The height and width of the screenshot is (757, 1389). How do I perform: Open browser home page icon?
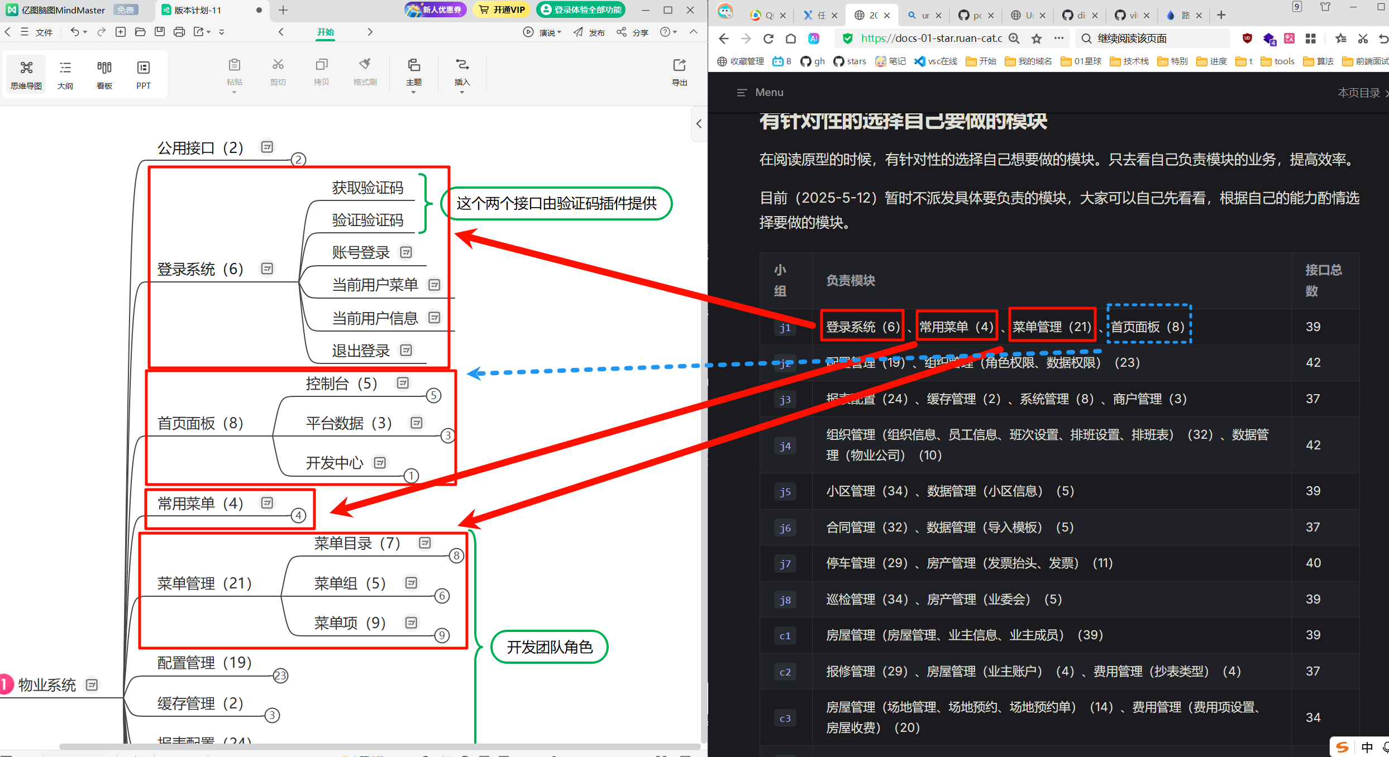point(790,39)
